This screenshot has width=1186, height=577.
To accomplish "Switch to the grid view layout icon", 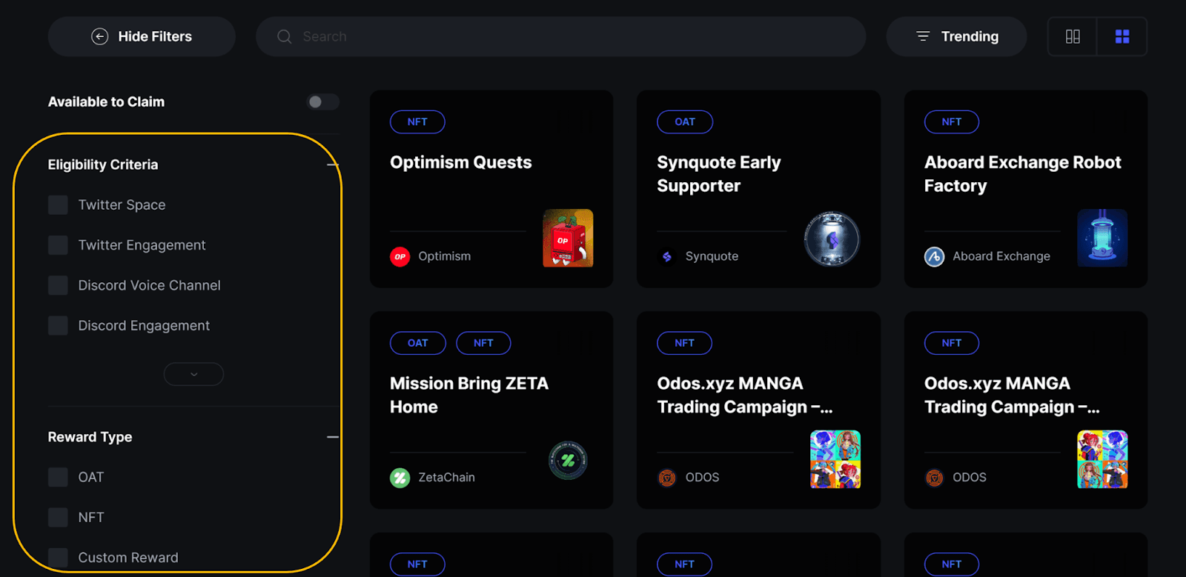I will point(1122,36).
